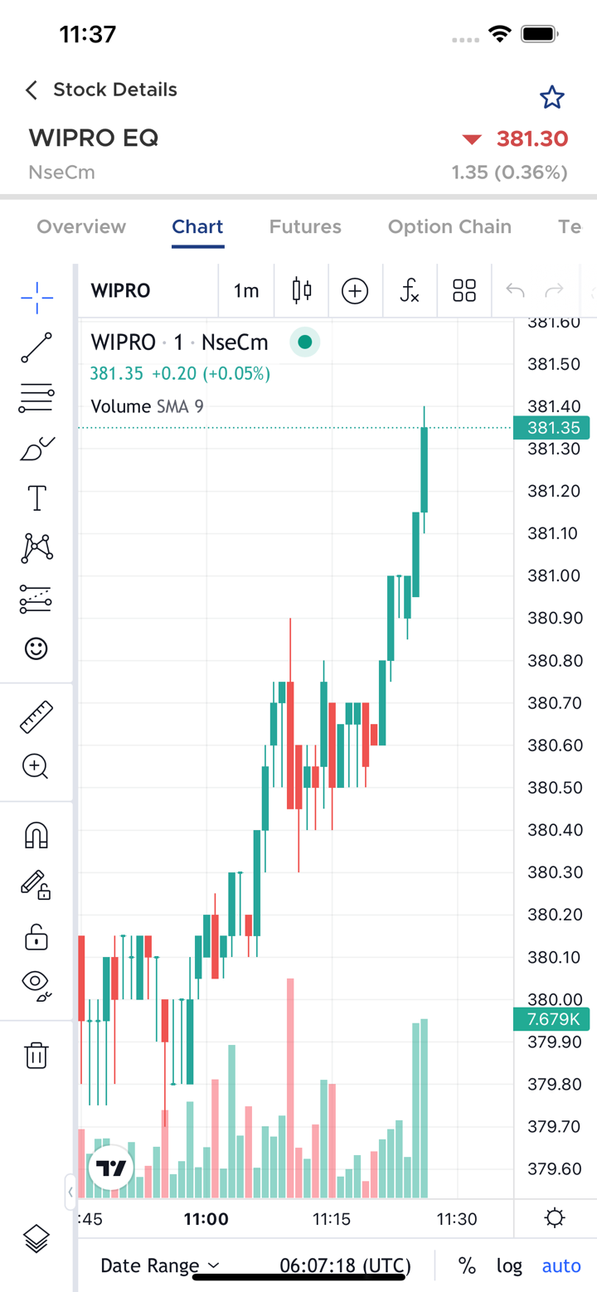597x1292 pixels.
Task: Toggle the log scale option
Action: [x=509, y=1265]
